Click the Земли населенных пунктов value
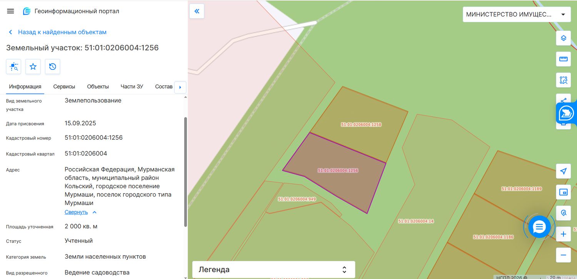 click(x=105, y=257)
